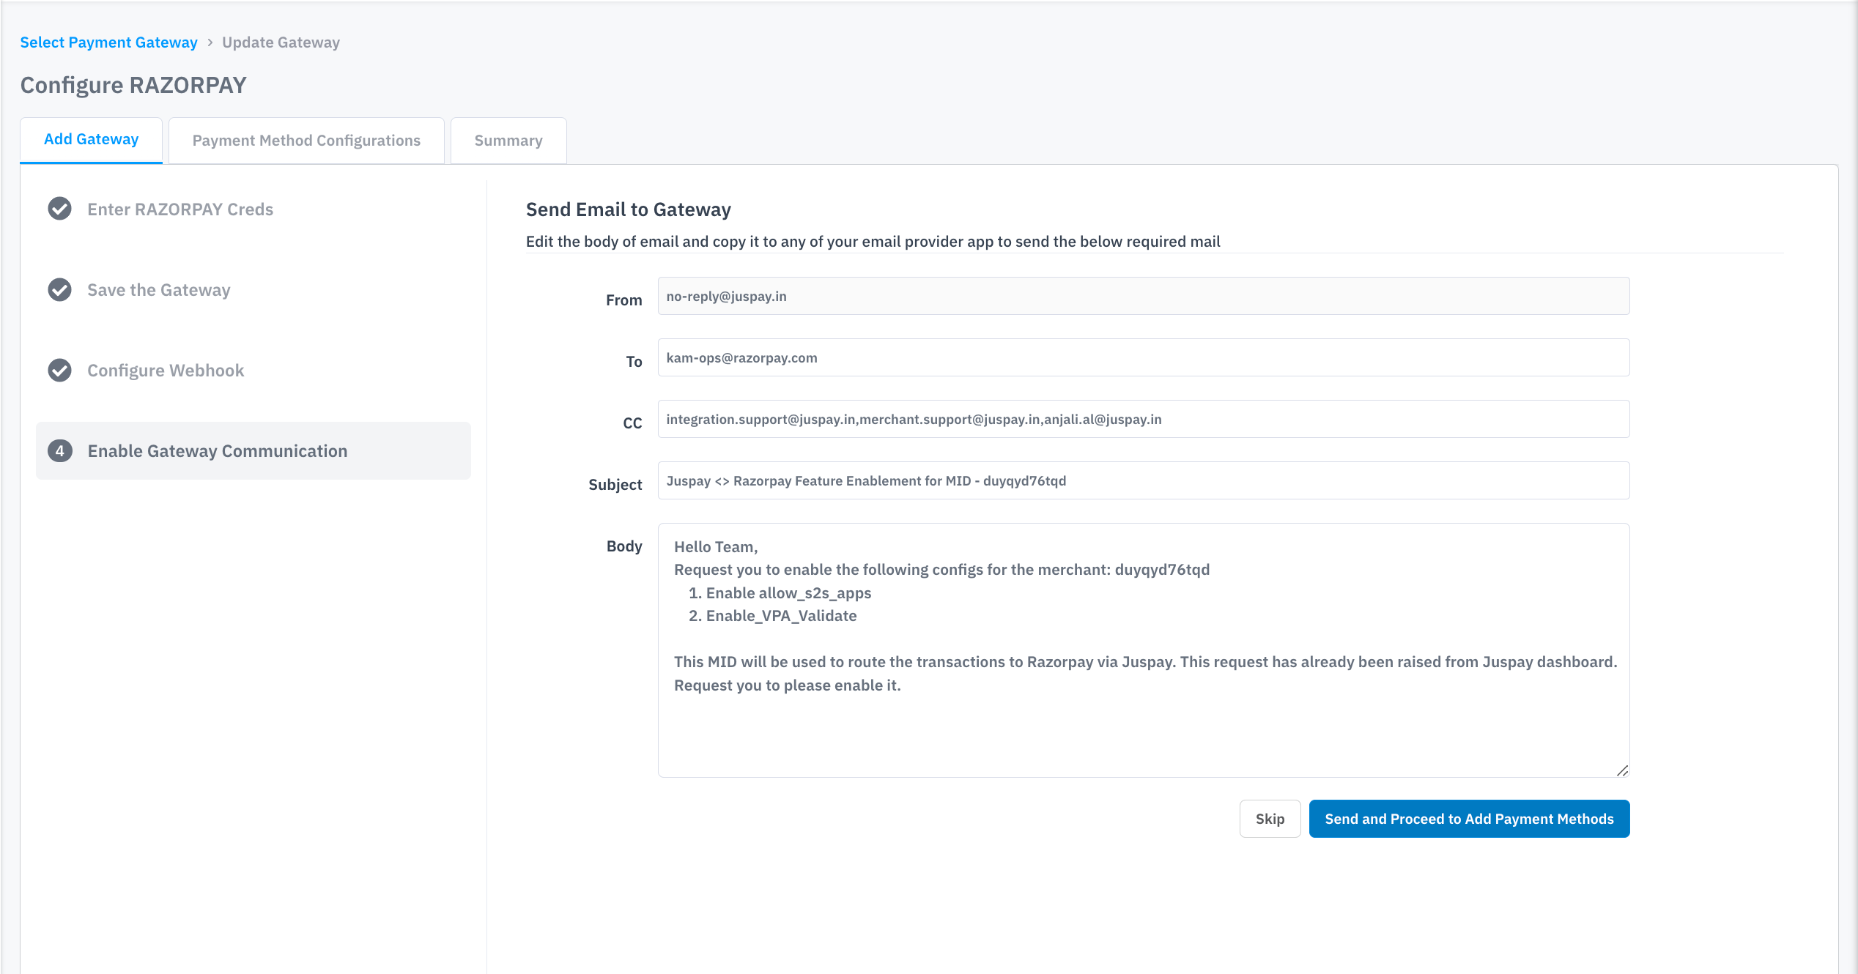Click the step 4 number badge
The image size is (1858, 974).
pos(59,451)
